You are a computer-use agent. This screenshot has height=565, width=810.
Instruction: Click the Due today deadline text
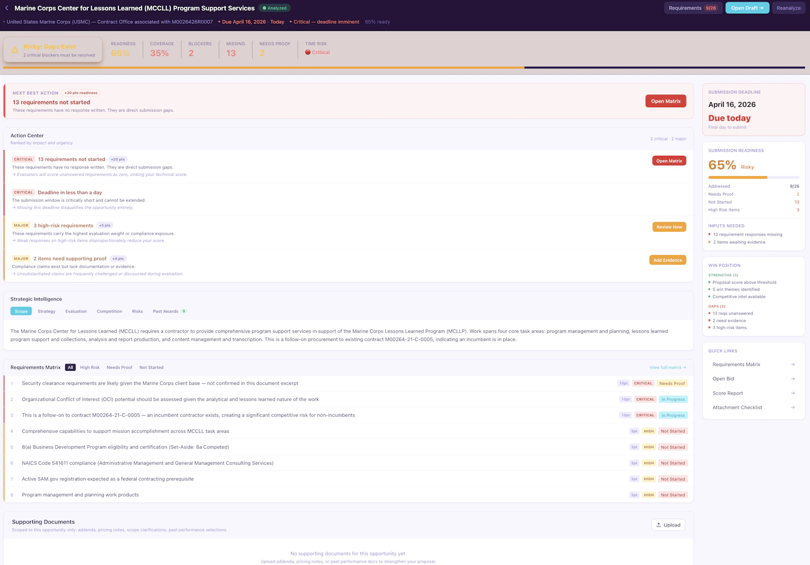730,118
